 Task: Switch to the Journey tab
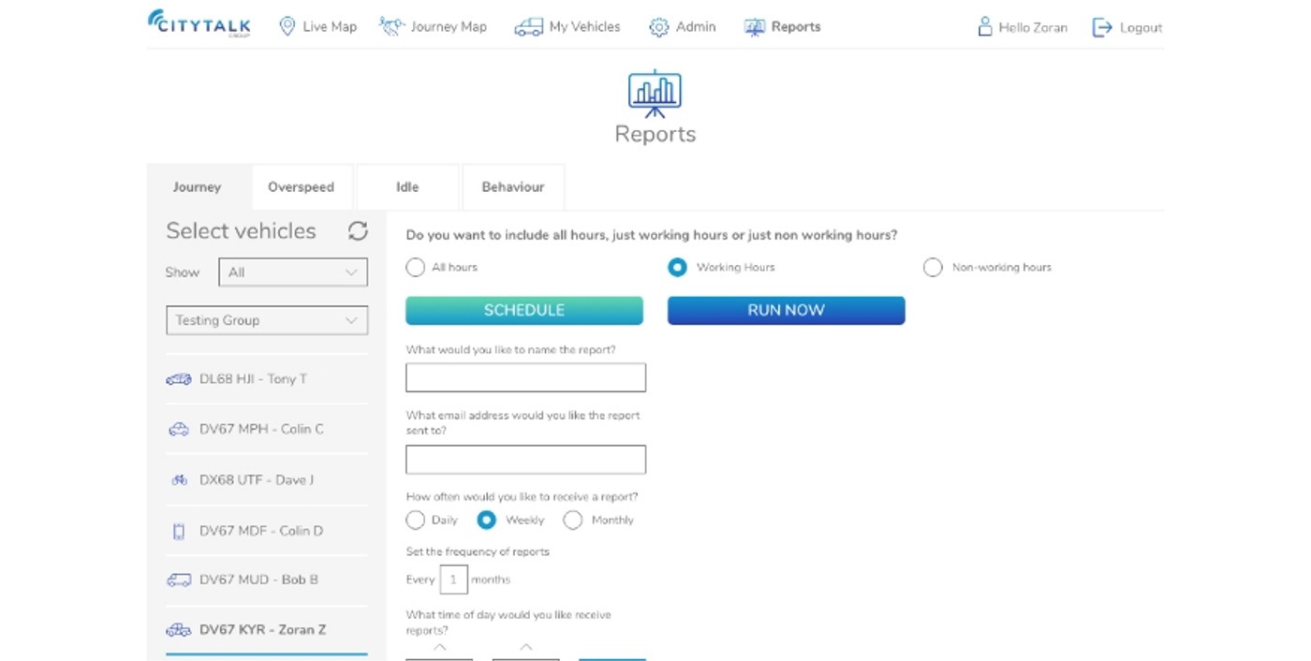(198, 187)
